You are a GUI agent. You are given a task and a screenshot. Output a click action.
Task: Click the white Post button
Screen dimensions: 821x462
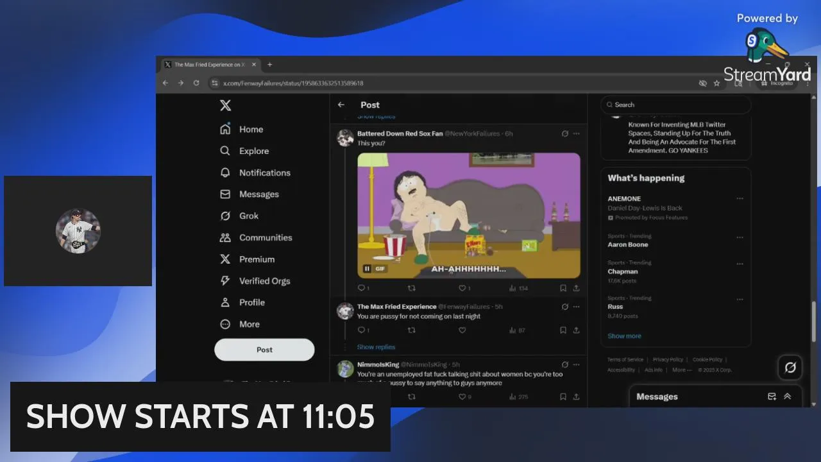pos(264,350)
